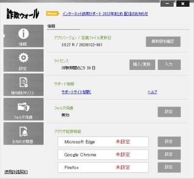Click 設定 button for フォルダ保護
The width and height of the screenshot is (194, 179).
click(169, 112)
